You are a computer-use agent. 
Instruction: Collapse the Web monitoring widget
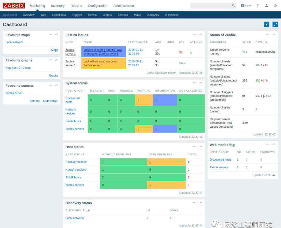tap(274, 144)
